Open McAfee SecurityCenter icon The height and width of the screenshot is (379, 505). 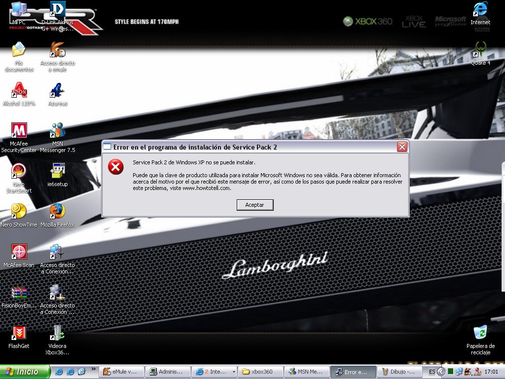pyautogui.click(x=19, y=138)
